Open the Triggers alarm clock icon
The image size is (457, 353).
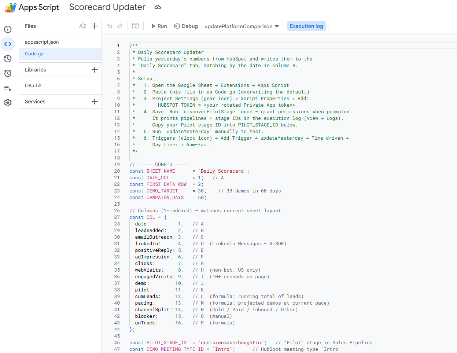click(x=8, y=73)
